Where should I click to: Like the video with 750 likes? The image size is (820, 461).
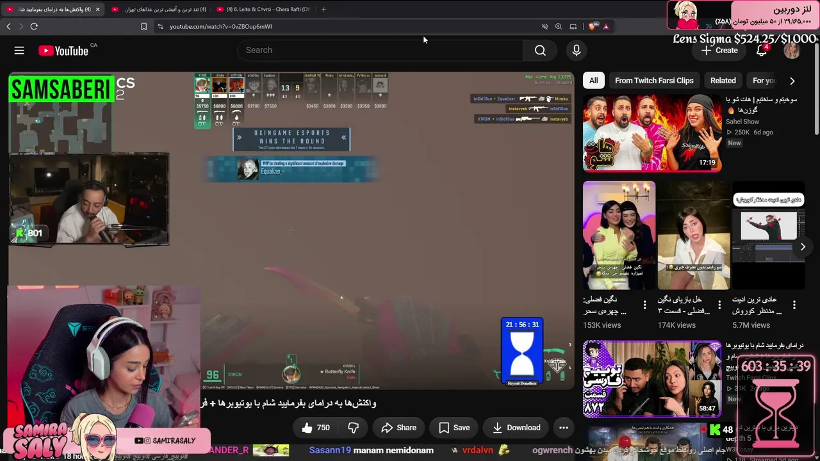[x=316, y=428]
